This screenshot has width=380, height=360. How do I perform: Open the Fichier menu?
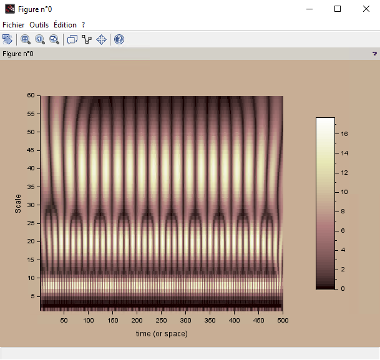point(13,25)
